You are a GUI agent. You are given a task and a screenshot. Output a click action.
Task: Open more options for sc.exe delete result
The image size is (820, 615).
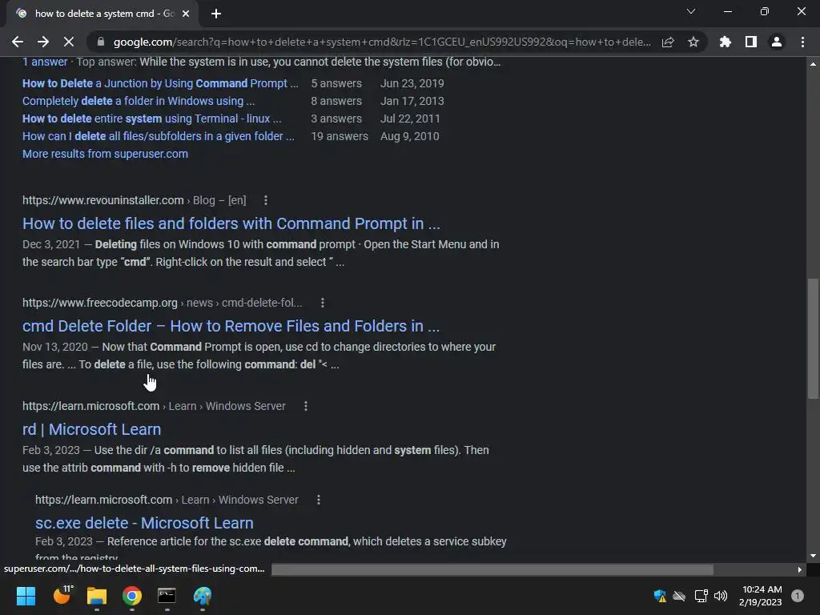319,500
